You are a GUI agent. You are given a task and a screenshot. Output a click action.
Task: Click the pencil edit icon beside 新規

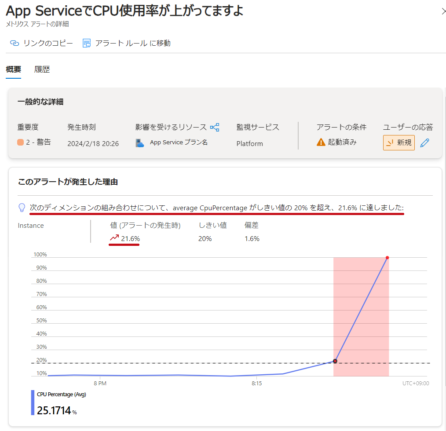pyautogui.click(x=424, y=143)
